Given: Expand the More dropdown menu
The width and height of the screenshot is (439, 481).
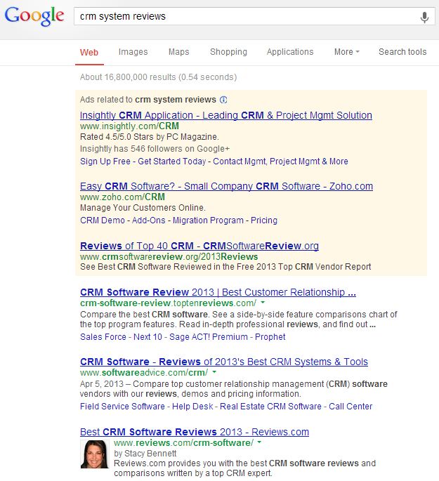Looking at the screenshot, I should 347,52.
